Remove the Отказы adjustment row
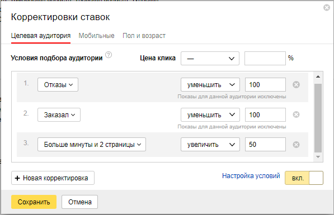The height and width of the screenshot is (215, 334). (x=296, y=85)
